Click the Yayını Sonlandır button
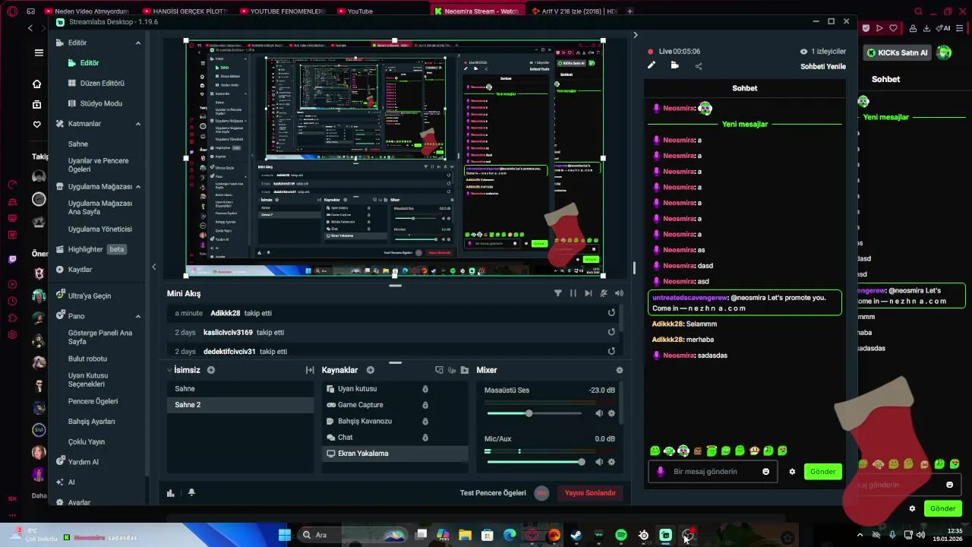 pos(590,493)
